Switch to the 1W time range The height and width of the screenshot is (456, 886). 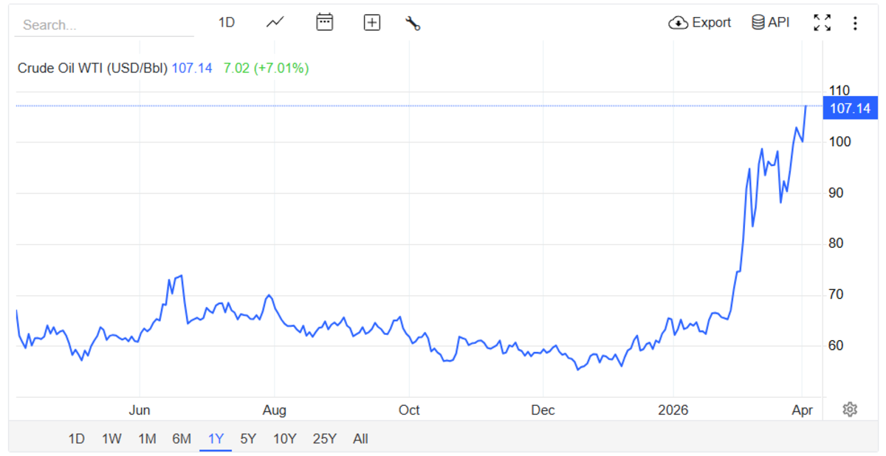click(111, 439)
